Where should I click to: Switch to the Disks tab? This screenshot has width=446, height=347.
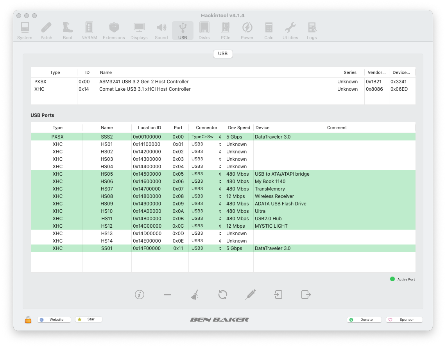tap(204, 31)
